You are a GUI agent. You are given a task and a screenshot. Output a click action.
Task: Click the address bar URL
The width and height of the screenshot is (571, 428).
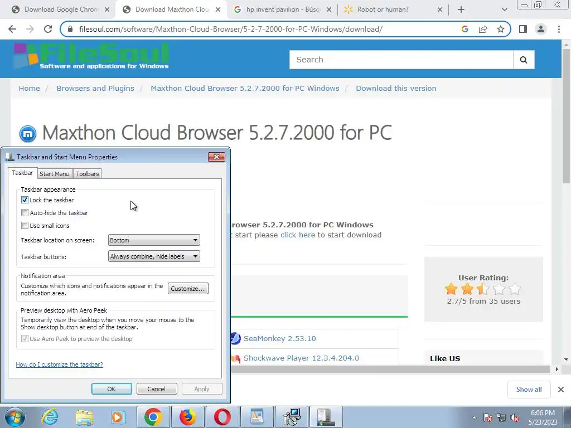pyautogui.click(x=230, y=29)
